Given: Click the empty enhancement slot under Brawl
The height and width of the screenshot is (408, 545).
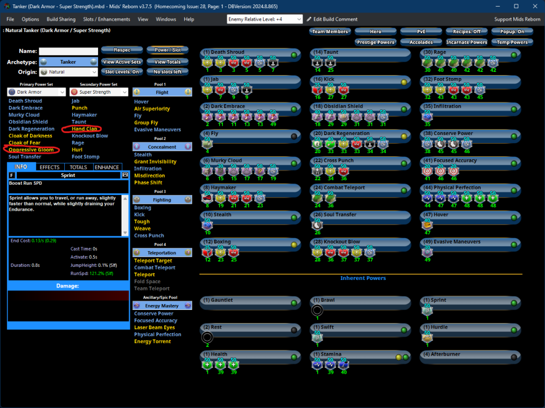Looking at the screenshot, I should [317, 310].
